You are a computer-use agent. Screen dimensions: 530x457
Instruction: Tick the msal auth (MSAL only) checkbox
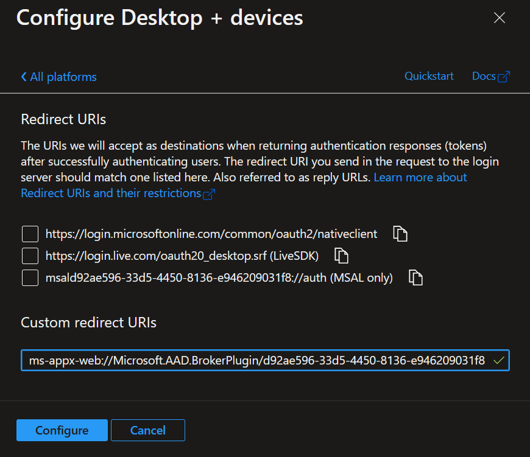pos(30,277)
